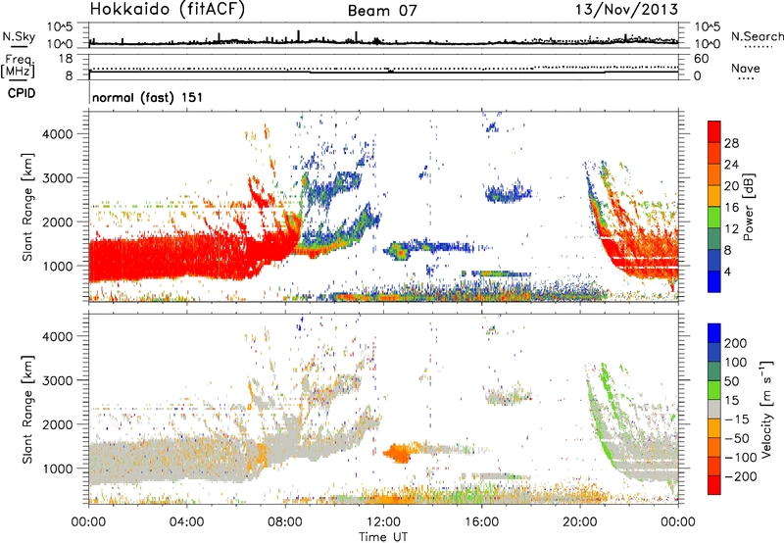Click the '18' frequency axis tick
This screenshot has width=784, height=543.
[x=66, y=59]
